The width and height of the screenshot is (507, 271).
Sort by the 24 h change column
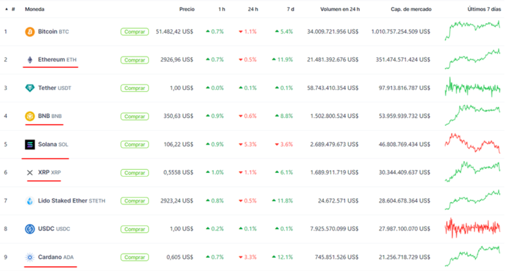[x=253, y=9]
